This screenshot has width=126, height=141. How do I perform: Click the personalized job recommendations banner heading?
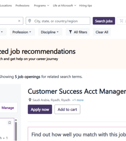click(38, 51)
